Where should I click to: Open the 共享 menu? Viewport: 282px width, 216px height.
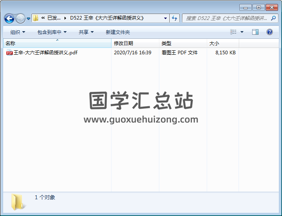click(86, 32)
